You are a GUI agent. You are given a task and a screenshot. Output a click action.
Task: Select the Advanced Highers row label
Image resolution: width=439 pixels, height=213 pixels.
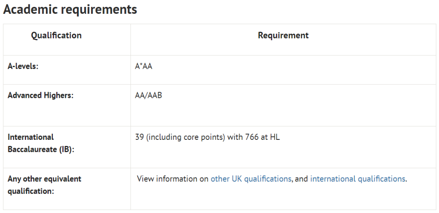pos(41,96)
